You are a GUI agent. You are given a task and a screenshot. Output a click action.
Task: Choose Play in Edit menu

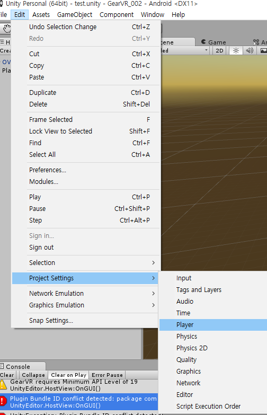click(x=86, y=197)
